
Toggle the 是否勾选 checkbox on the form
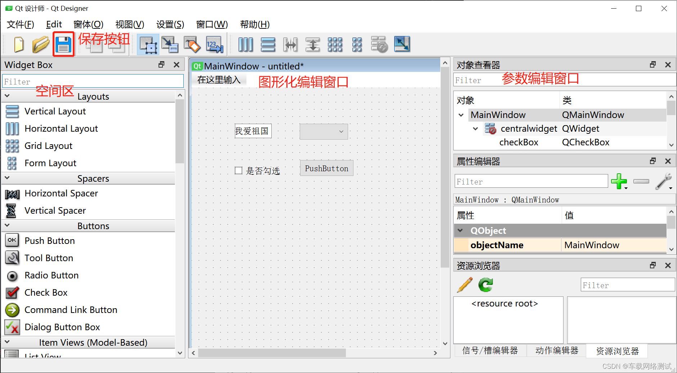[x=239, y=170]
